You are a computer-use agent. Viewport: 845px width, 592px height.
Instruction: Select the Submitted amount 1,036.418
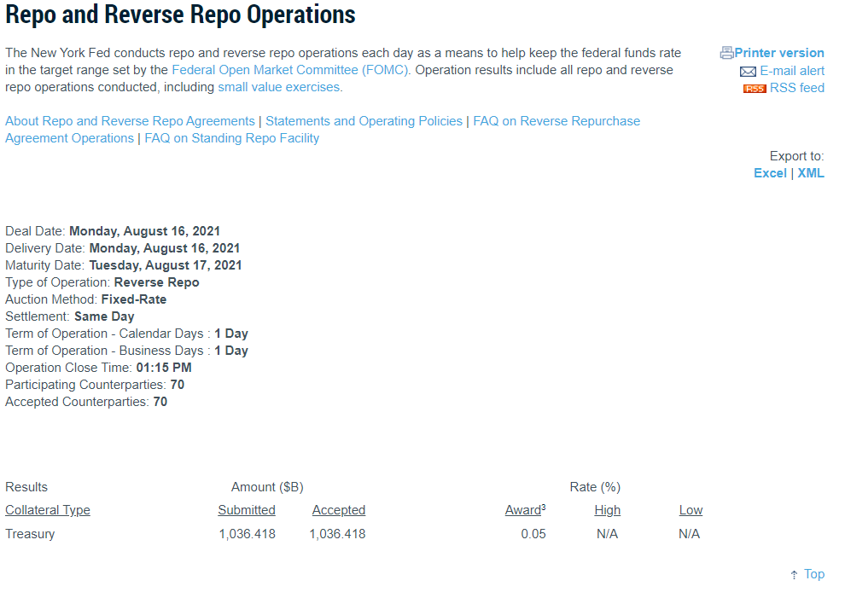tap(247, 534)
